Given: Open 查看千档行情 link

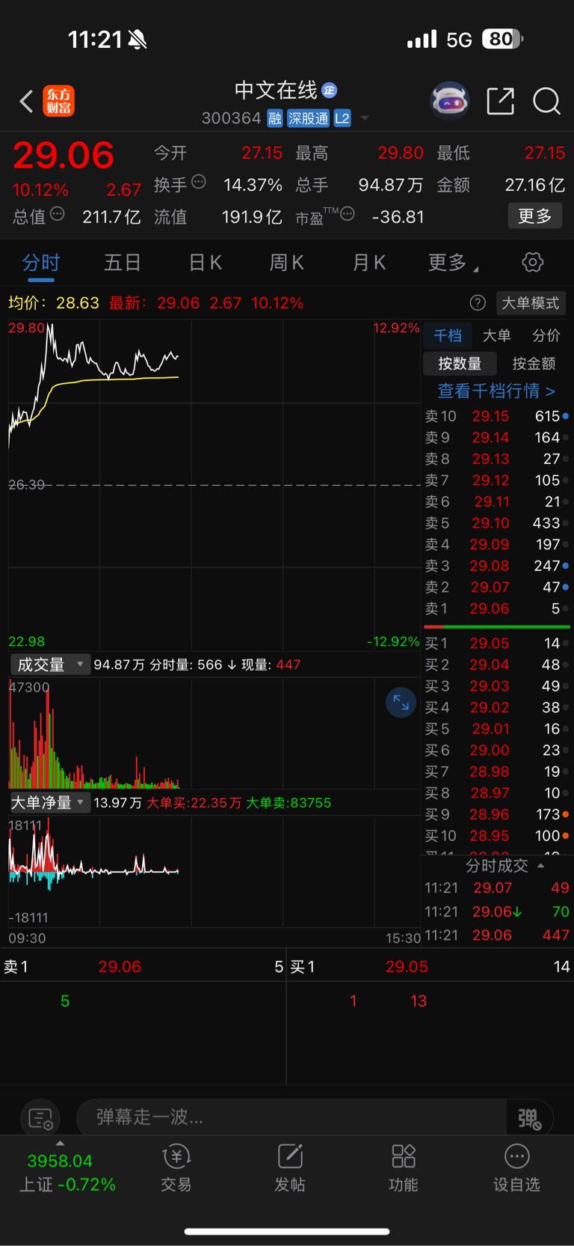Looking at the screenshot, I should (496, 391).
